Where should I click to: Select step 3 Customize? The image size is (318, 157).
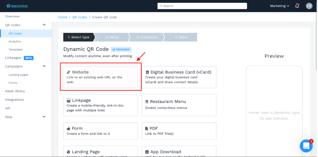click(x=147, y=37)
